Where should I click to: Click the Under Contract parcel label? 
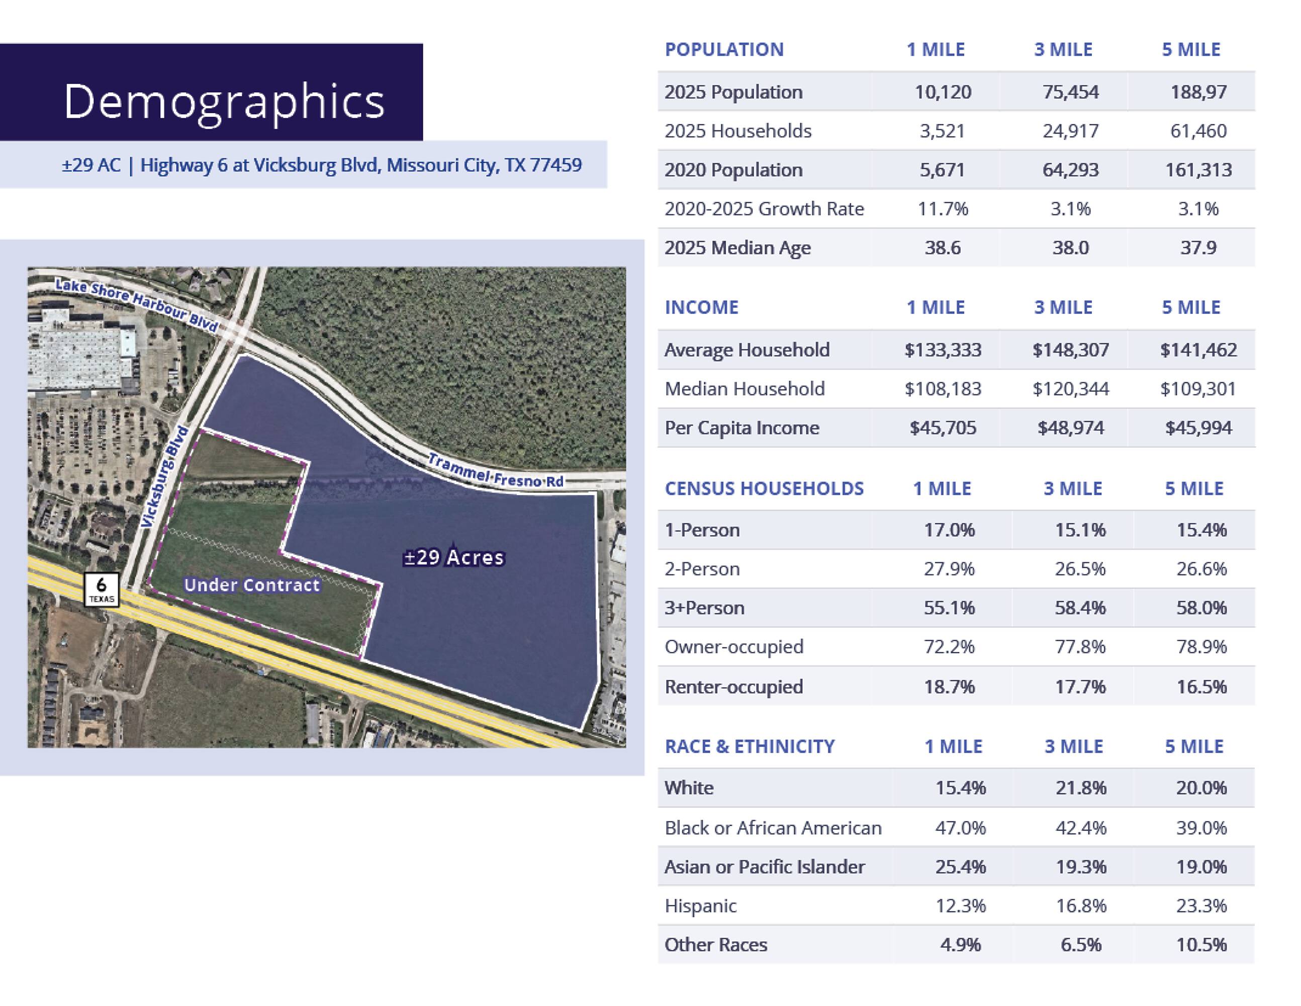[252, 584]
